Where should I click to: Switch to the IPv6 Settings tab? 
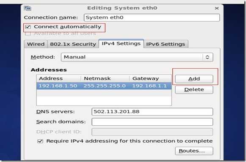coord(166,44)
